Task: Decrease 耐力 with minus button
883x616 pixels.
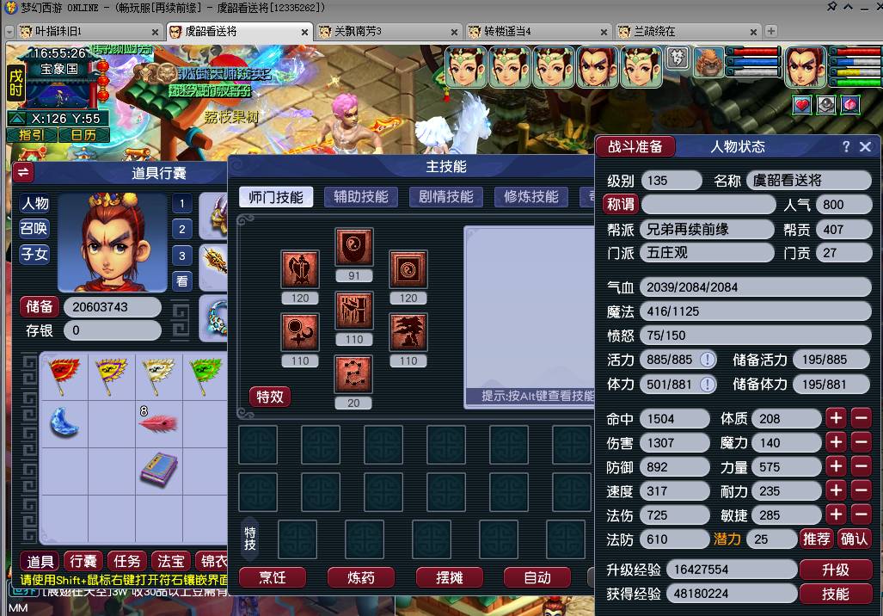Action: click(x=861, y=491)
